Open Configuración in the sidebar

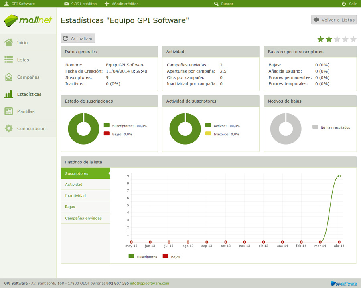click(31, 129)
